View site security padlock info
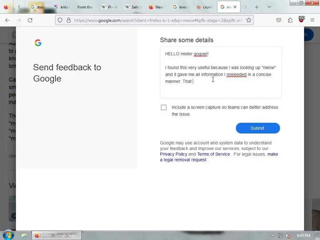The height and width of the screenshot is (240, 320). (69, 20)
